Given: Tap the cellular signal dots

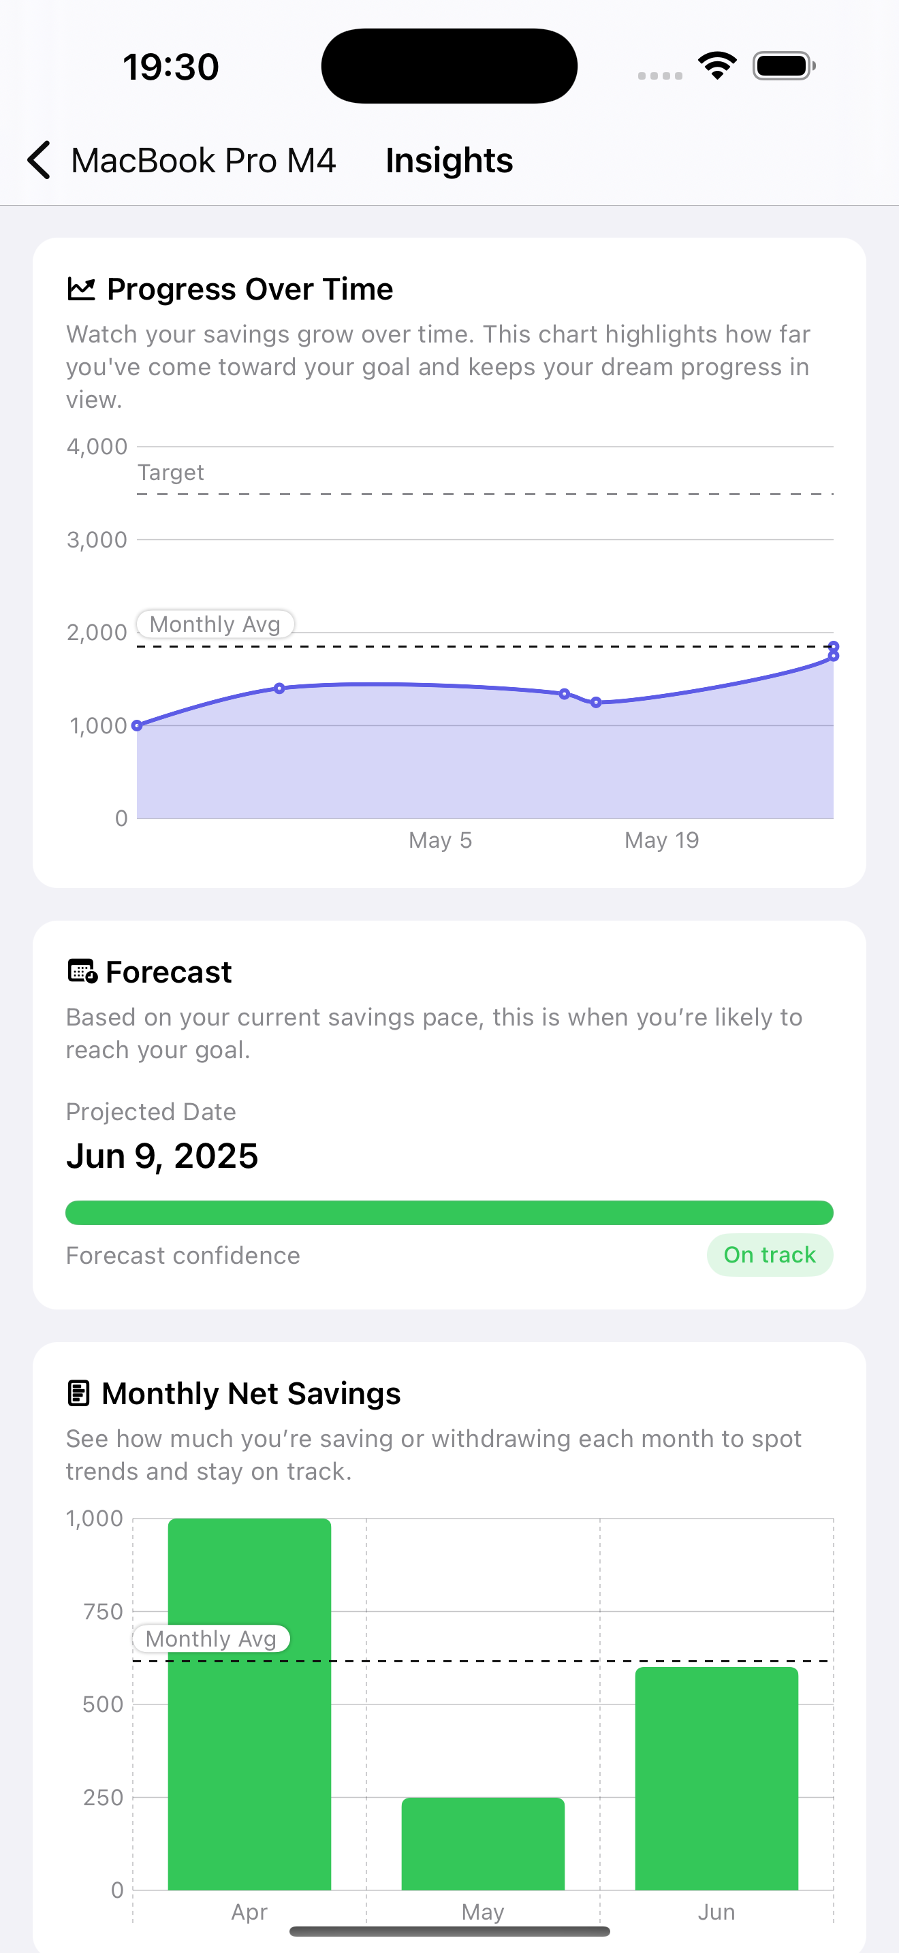Looking at the screenshot, I should (x=659, y=75).
